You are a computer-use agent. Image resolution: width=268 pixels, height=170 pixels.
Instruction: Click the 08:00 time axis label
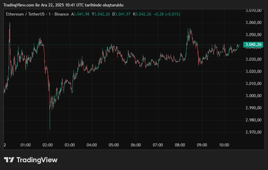(180, 145)
